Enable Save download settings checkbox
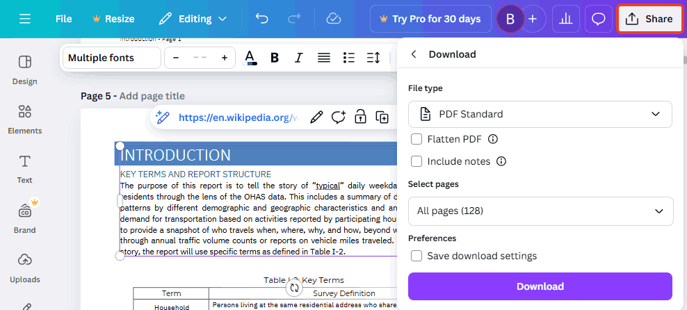Screen dimensions: 687x310 coord(417,256)
